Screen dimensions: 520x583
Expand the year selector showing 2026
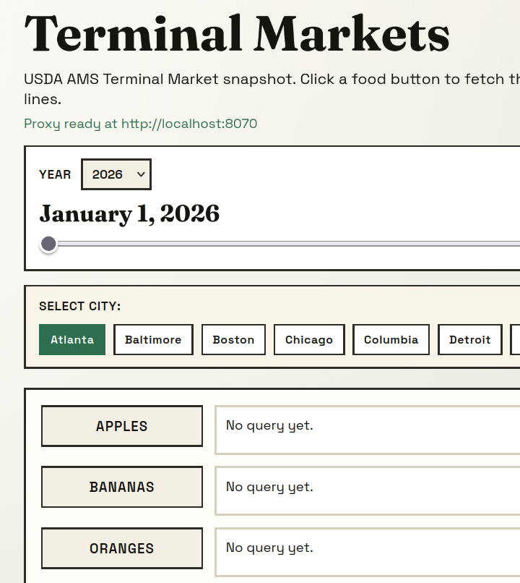point(116,174)
